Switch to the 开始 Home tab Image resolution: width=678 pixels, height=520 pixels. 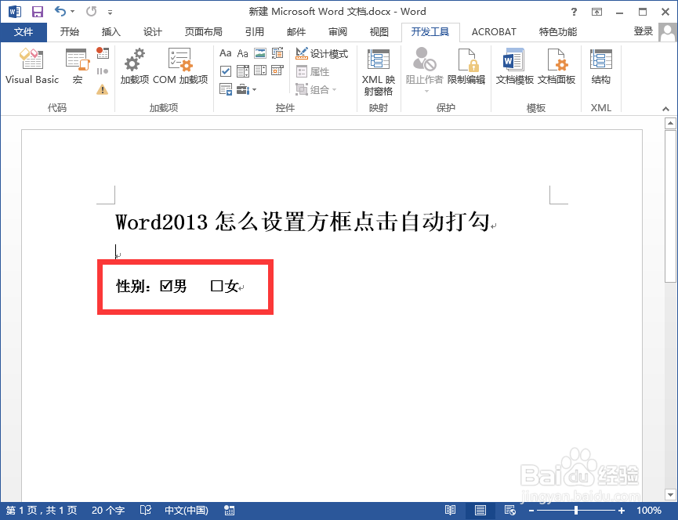(69, 32)
